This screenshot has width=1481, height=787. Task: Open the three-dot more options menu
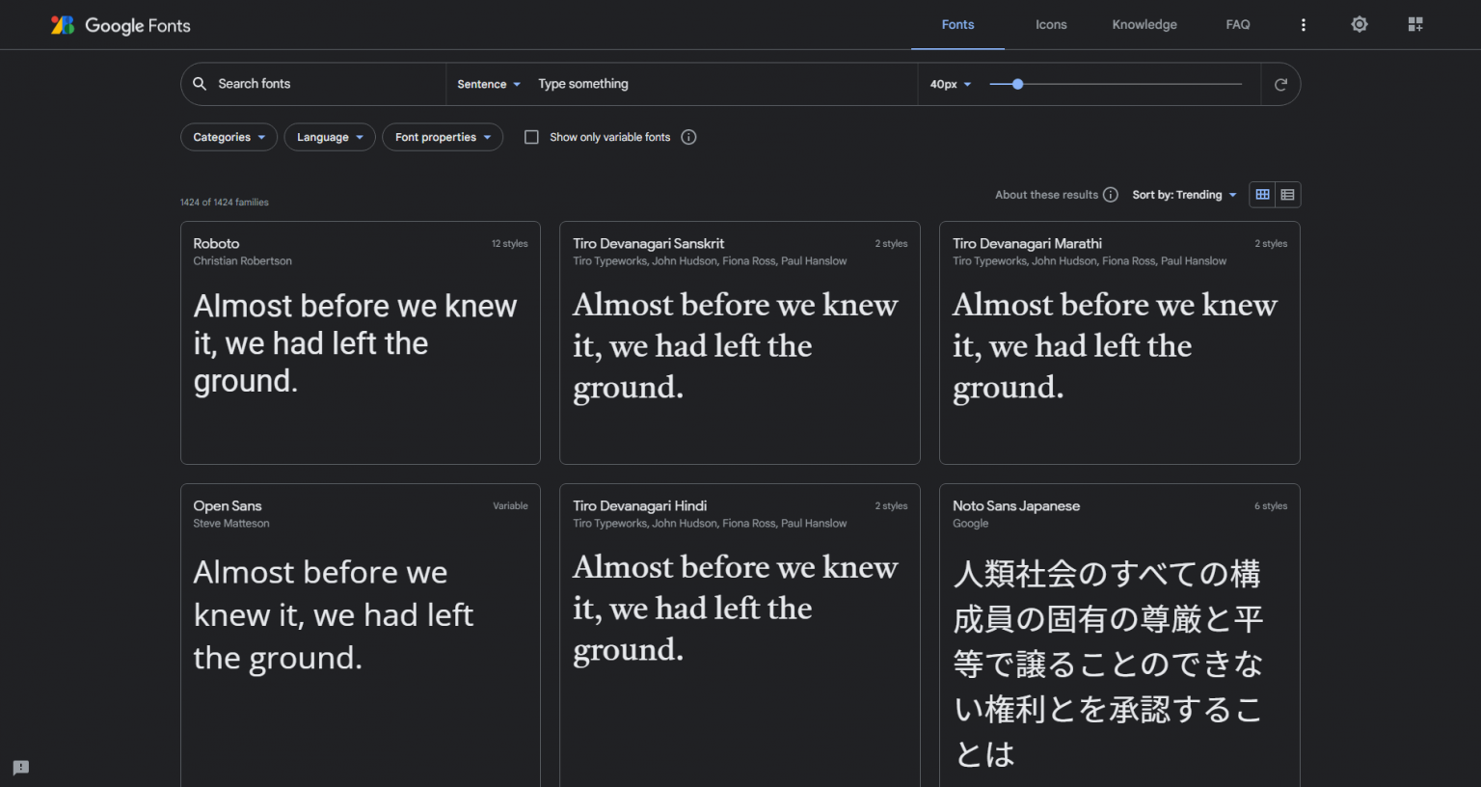(x=1303, y=25)
